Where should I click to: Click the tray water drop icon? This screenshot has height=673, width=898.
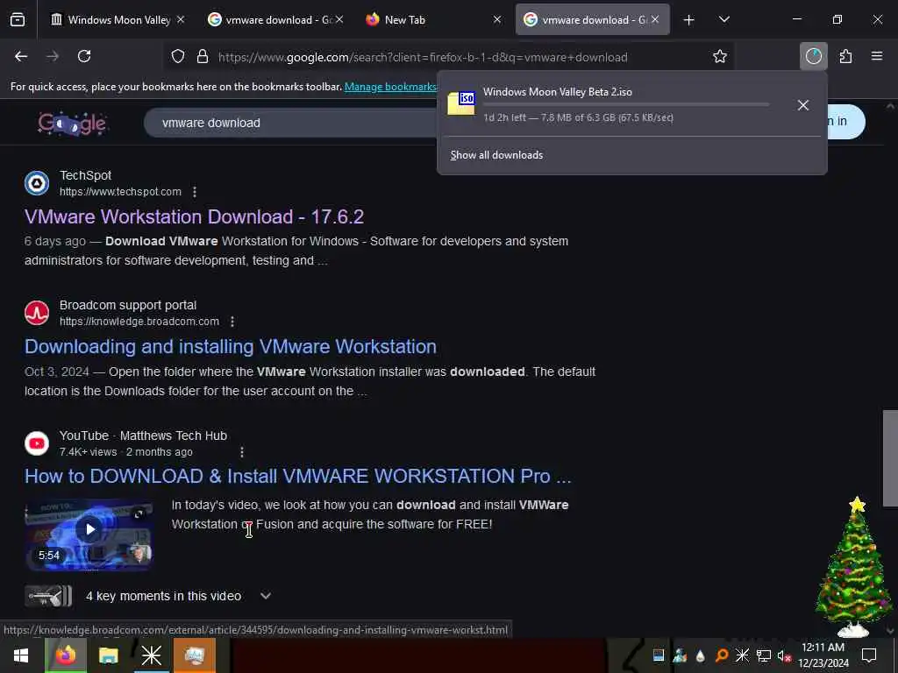(701, 655)
